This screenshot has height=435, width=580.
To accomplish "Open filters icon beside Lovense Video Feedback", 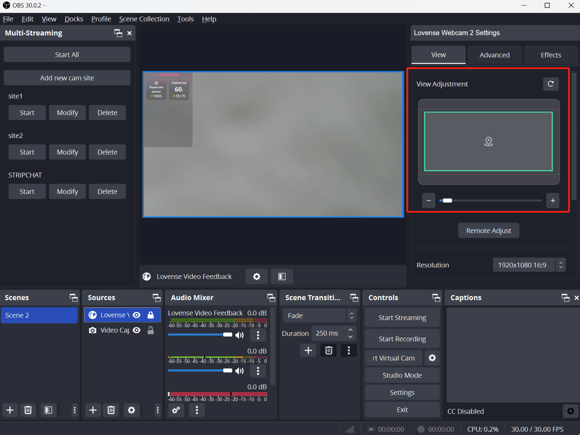I will [282, 277].
